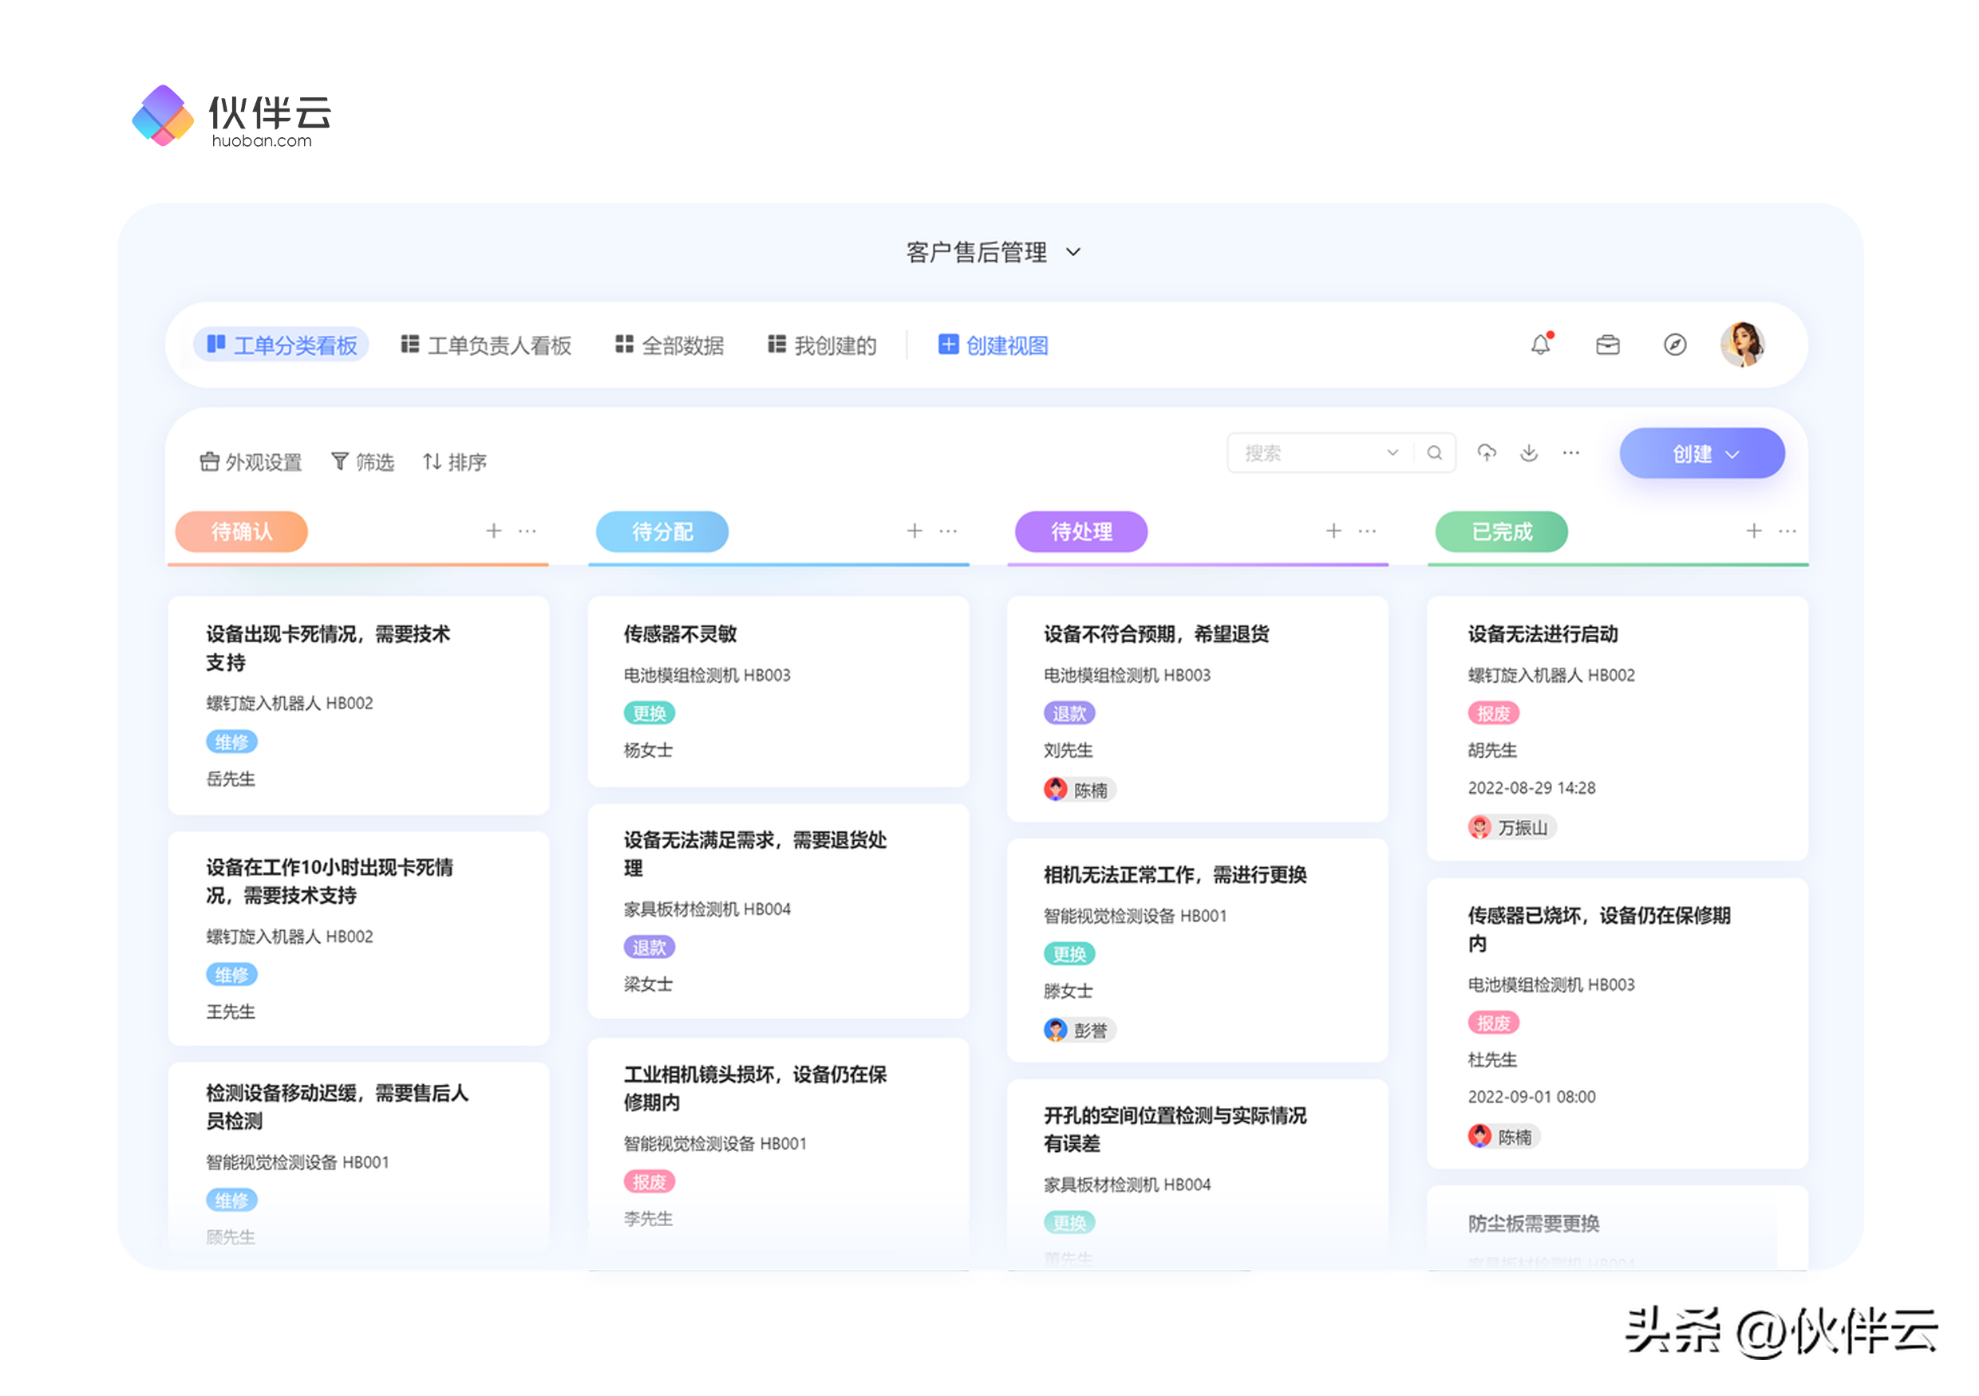
Task: Open more options for 已完成 column
Action: click(1787, 530)
